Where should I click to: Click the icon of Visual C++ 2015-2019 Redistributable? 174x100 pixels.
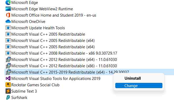tap(8, 72)
